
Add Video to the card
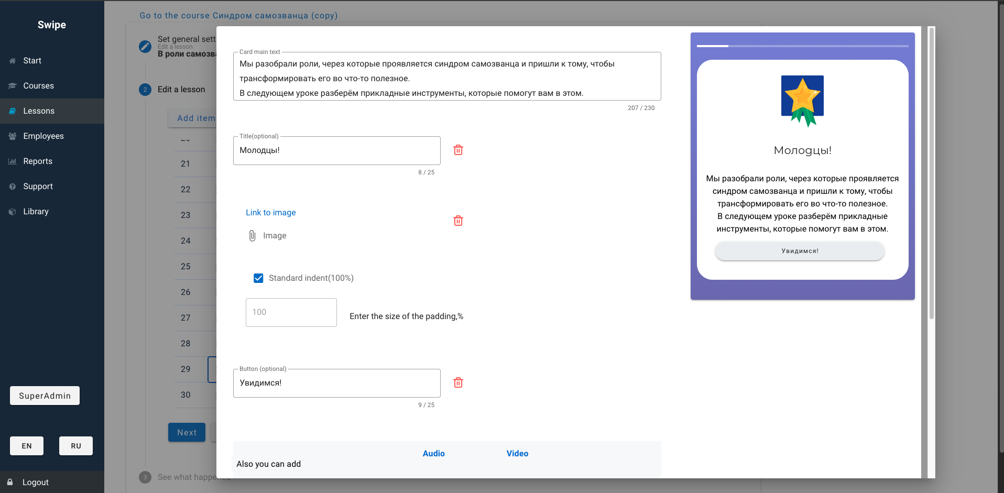pos(517,454)
